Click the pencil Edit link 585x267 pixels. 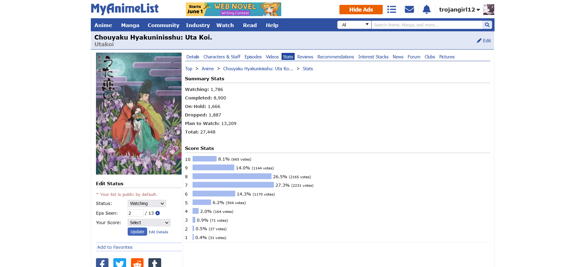coord(484,41)
